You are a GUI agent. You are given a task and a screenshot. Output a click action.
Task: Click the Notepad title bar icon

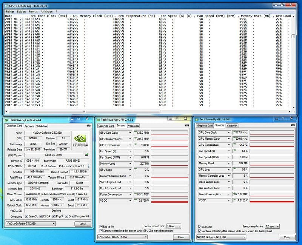pos(6,6)
